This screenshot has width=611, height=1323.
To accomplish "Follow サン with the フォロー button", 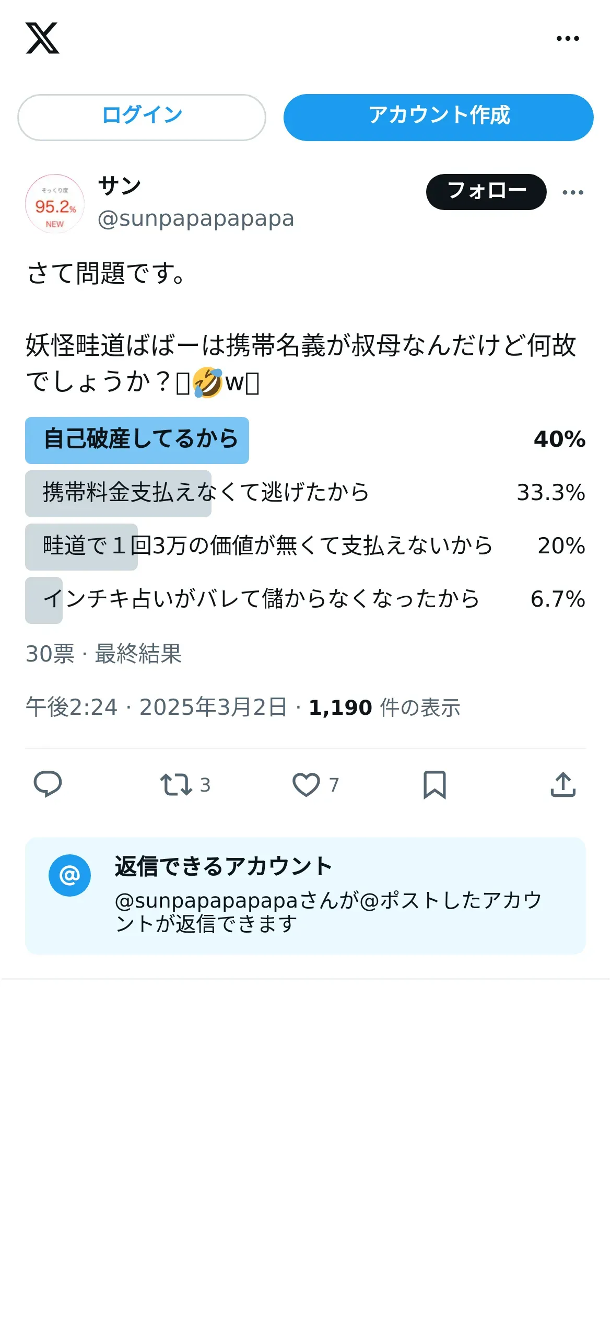I will pyautogui.click(x=486, y=192).
